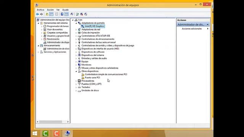Viewport: 244px width, 137px height.
Task: Click left tree horizontal scrollbar right arrow
Action: coord(68,122)
